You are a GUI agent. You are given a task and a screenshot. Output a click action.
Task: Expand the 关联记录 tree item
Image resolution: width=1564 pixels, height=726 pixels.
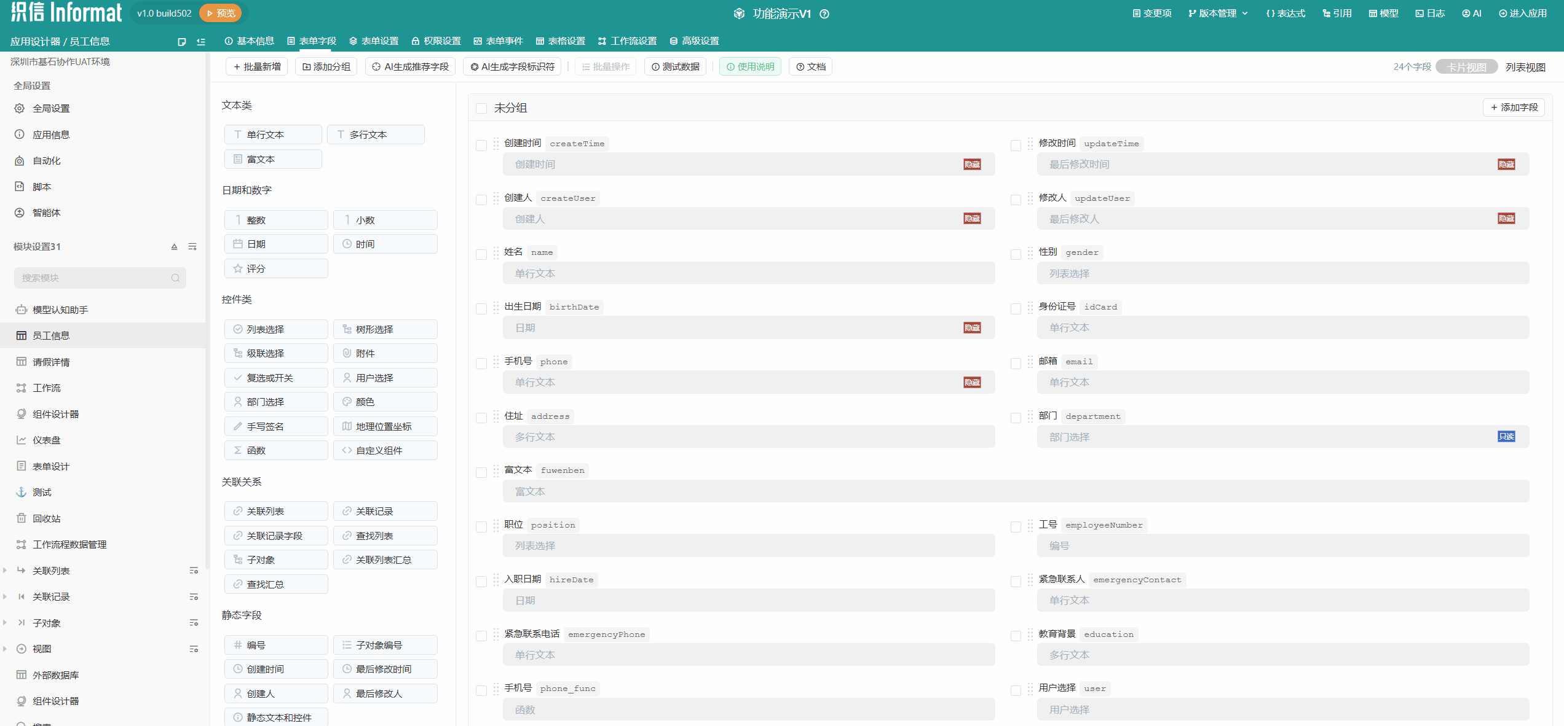click(x=6, y=597)
